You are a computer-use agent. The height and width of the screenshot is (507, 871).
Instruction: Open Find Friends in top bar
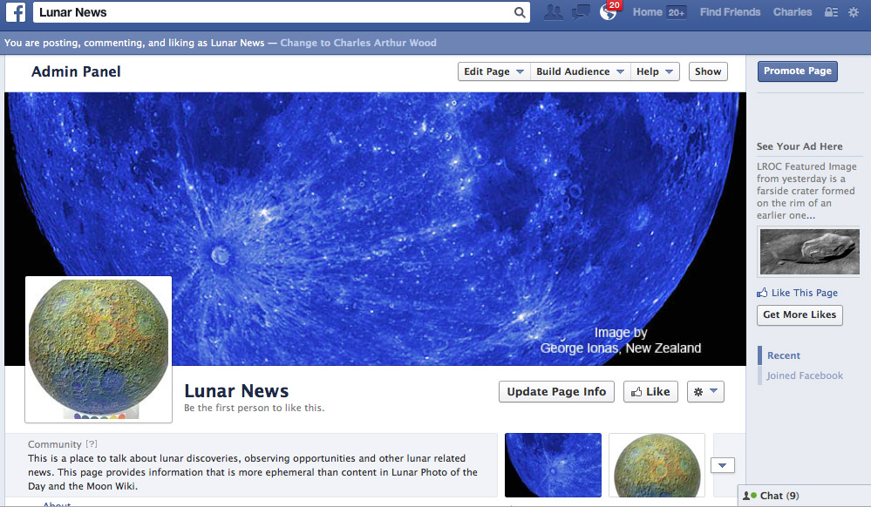pos(730,12)
